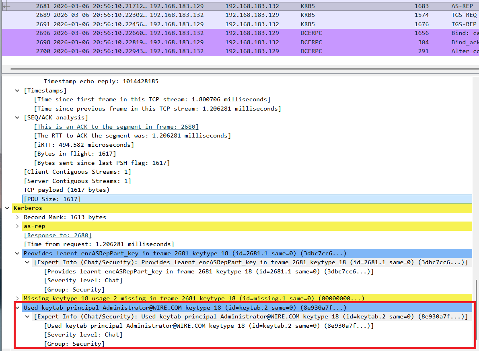
Task: Select Bytes sent since last PSH flag line
Action: 102,163
